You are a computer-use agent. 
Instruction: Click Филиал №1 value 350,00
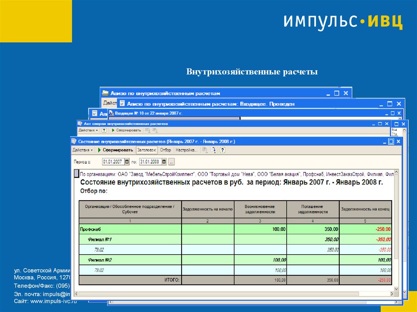pos(331,240)
